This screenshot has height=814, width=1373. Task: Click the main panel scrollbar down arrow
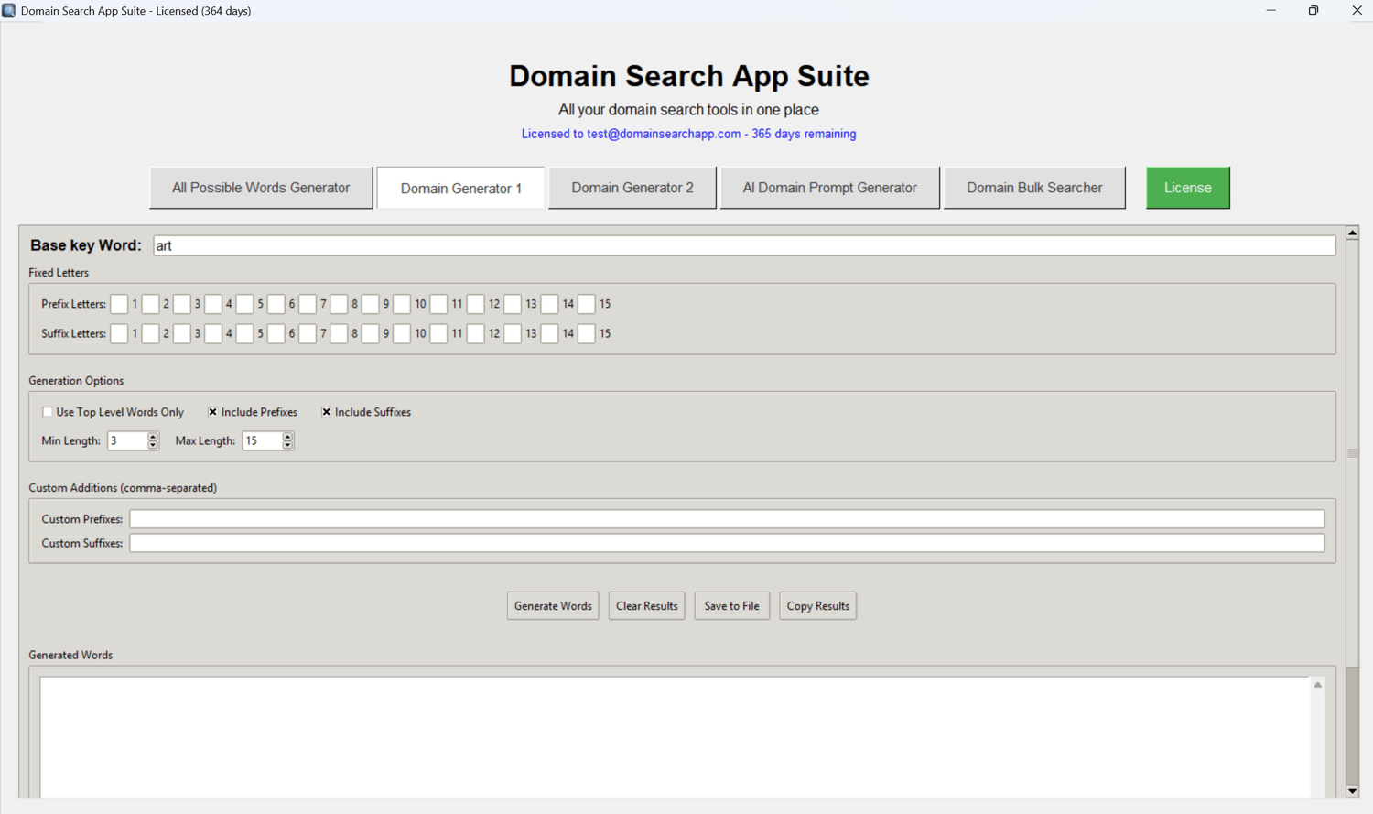[x=1353, y=791]
